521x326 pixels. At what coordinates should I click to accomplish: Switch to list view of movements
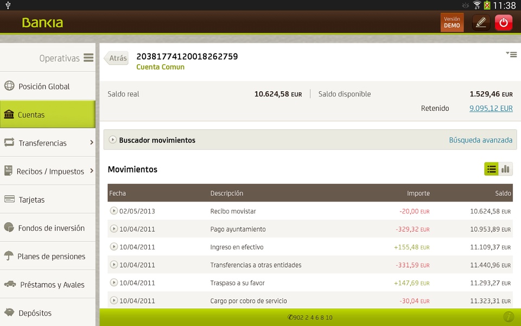coord(491,169)
